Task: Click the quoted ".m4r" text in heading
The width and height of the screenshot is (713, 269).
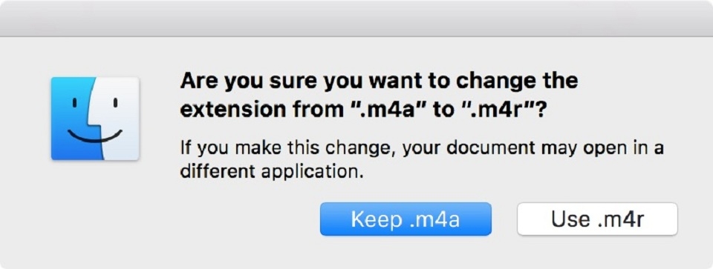Action: point(500,110)
